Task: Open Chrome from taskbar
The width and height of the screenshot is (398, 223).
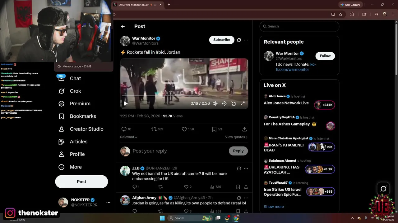Action: [236, 218]
